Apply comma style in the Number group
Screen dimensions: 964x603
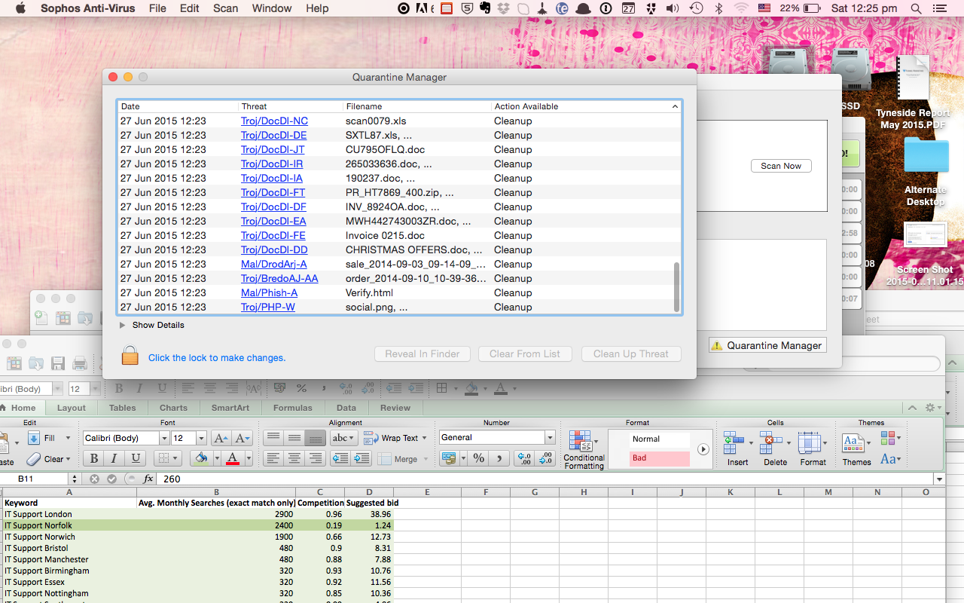499,458
